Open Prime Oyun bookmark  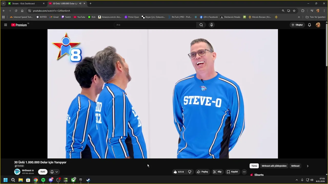click(x=132, y=17)
